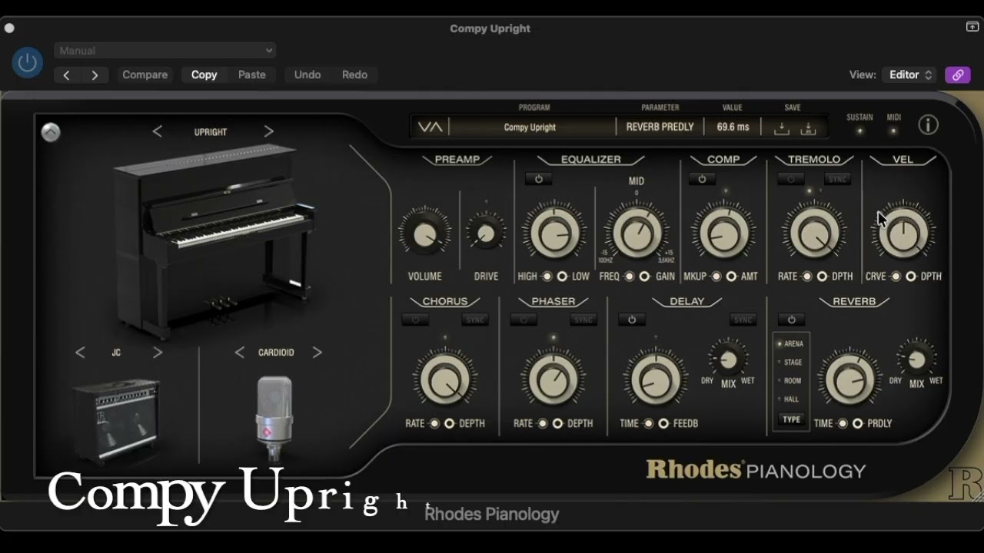The height and width of the screenshot is (553, 984).
Task: Click the Tremolo knob
Action: click(814, 233)
